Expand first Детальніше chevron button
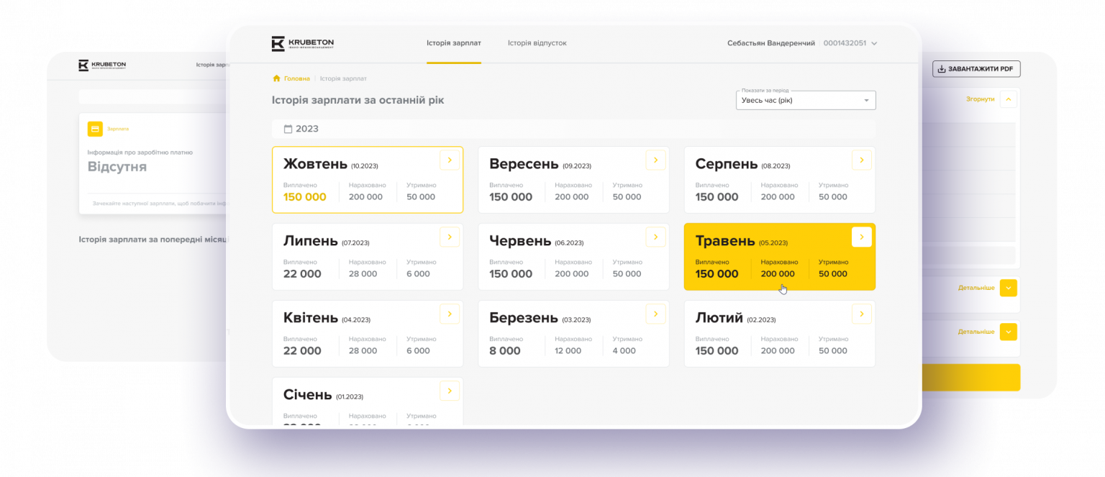Screen dimensions: 1105x477 1008,288
